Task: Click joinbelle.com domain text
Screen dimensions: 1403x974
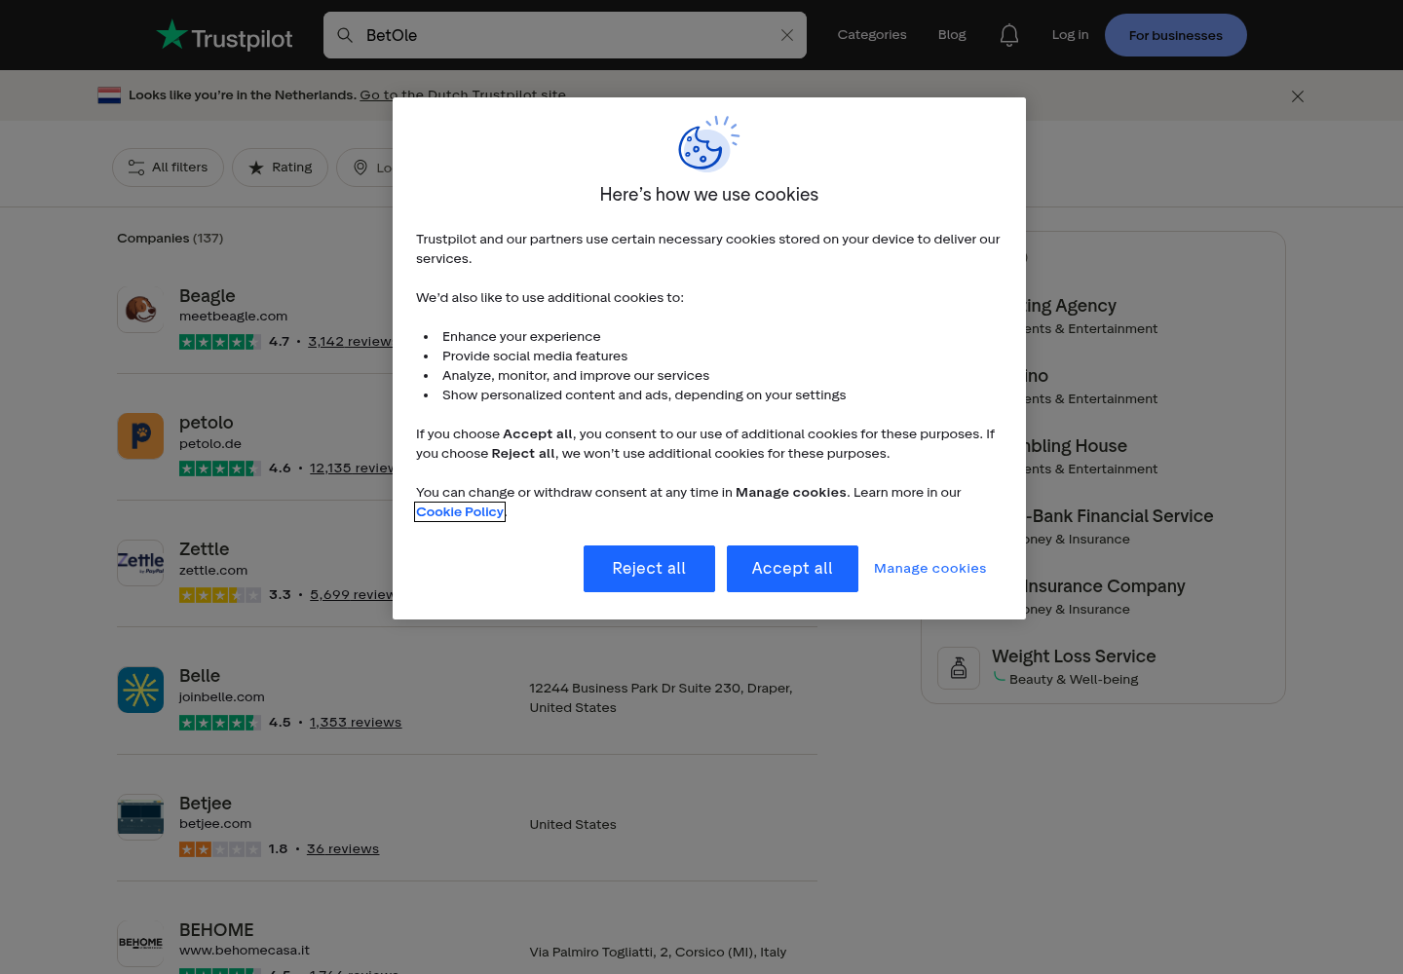Action: [x=222, y=697]
